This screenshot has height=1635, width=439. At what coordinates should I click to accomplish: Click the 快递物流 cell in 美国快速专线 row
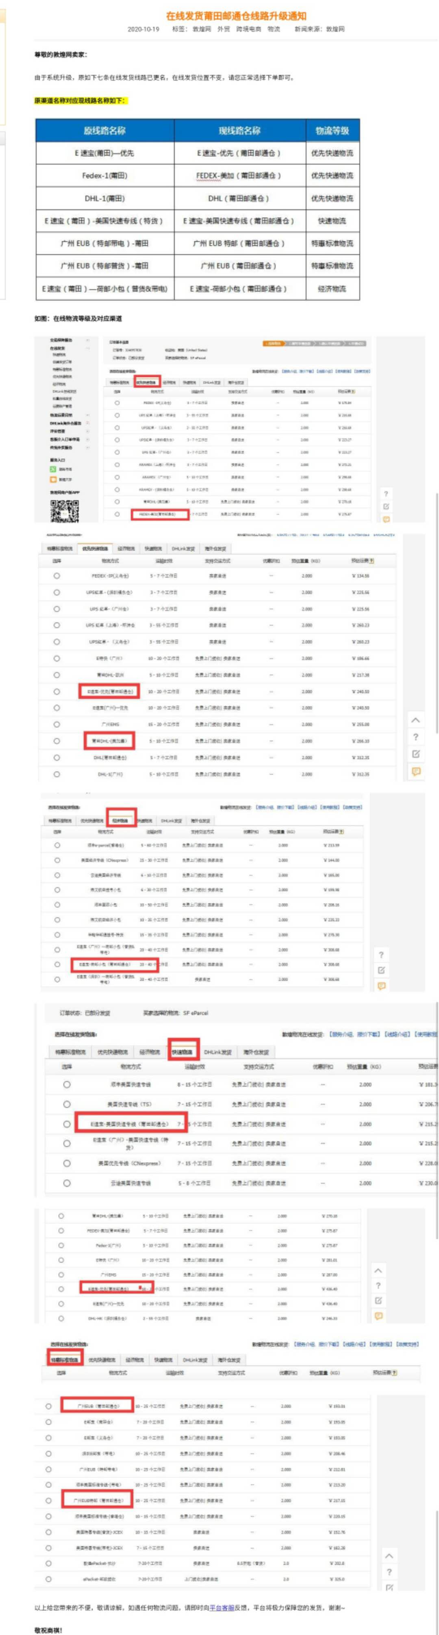tap(333, 221)
